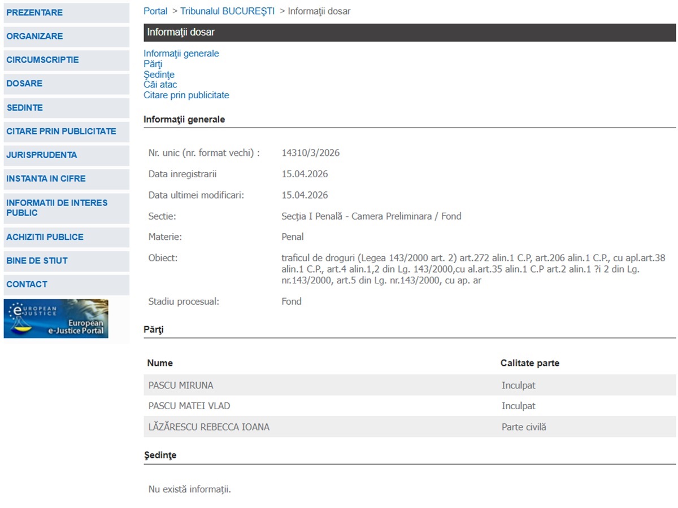Click the Calitate parte column header
This screenshot has height=508, width=678.
(530, 363)
